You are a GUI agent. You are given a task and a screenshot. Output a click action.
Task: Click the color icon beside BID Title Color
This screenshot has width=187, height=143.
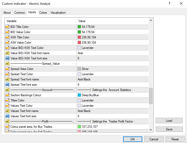tap(7, 27)
